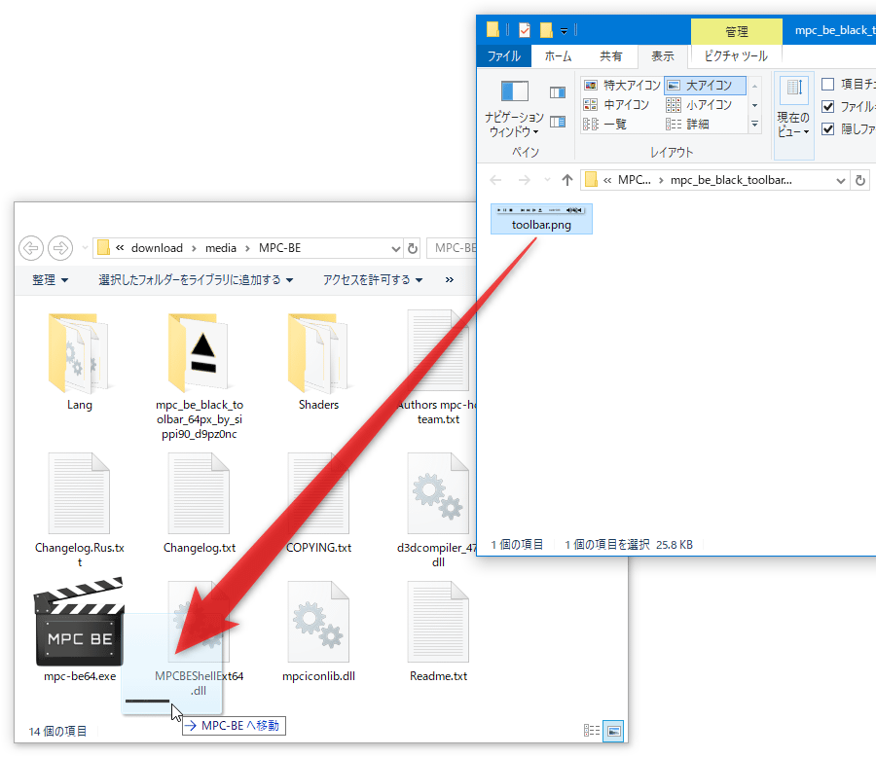The width and height of the screenshot is (876, 757).
Task: Click the new folder icon in title bar
Action: click(x=546, y=29)
